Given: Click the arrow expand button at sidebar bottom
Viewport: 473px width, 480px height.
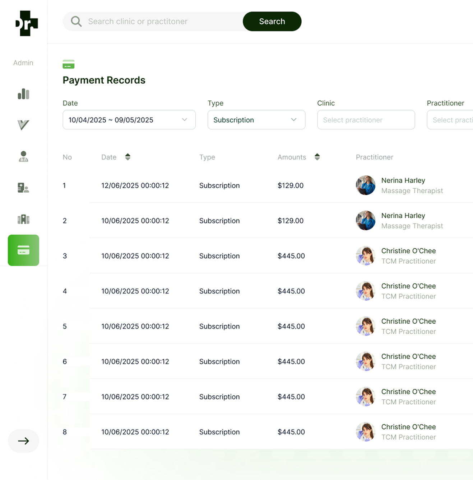Looking at the screenshot, I should pyautogui.click(x=23, y=441).
